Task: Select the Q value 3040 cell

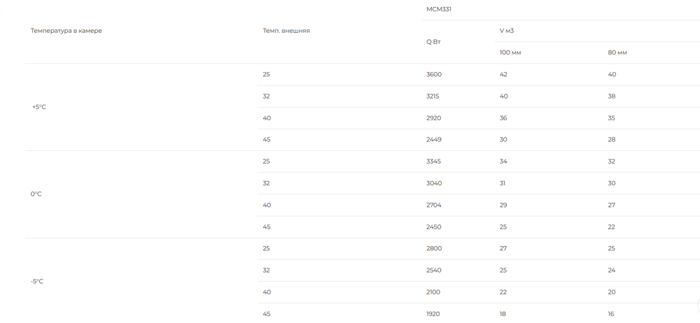Action: (434, 183)
